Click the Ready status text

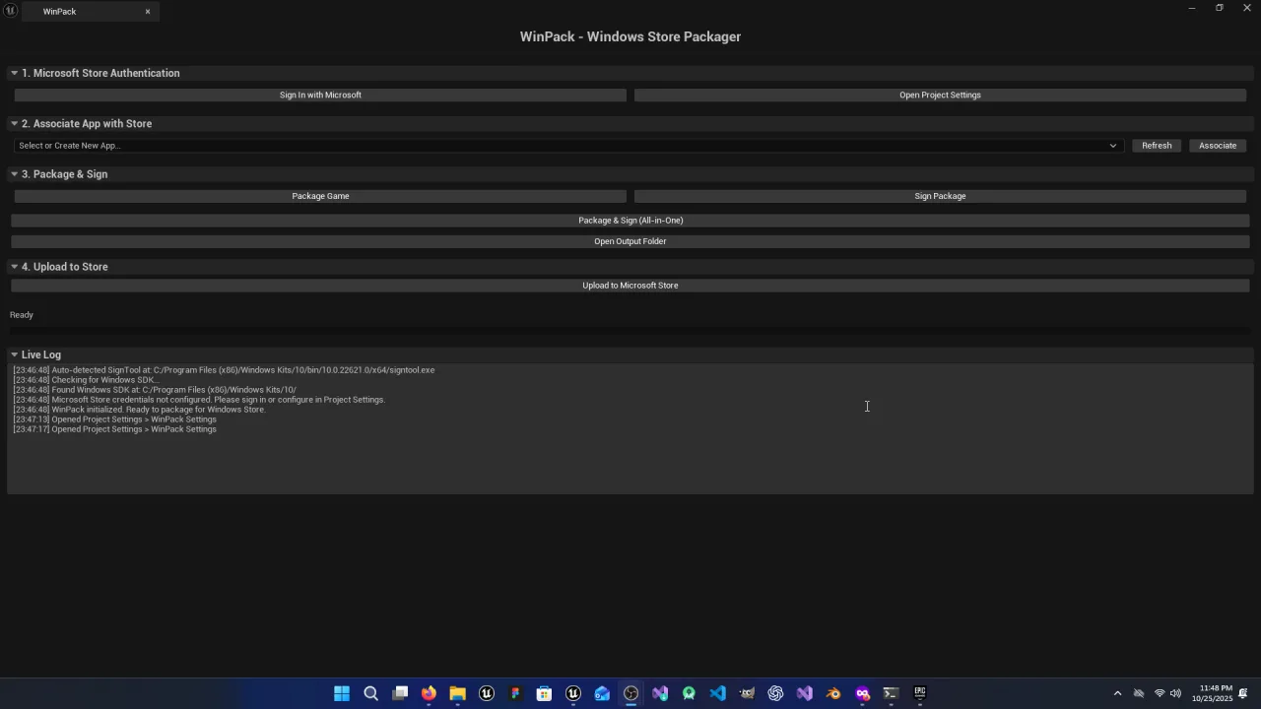pyautogui.click(x=22, y=315)
